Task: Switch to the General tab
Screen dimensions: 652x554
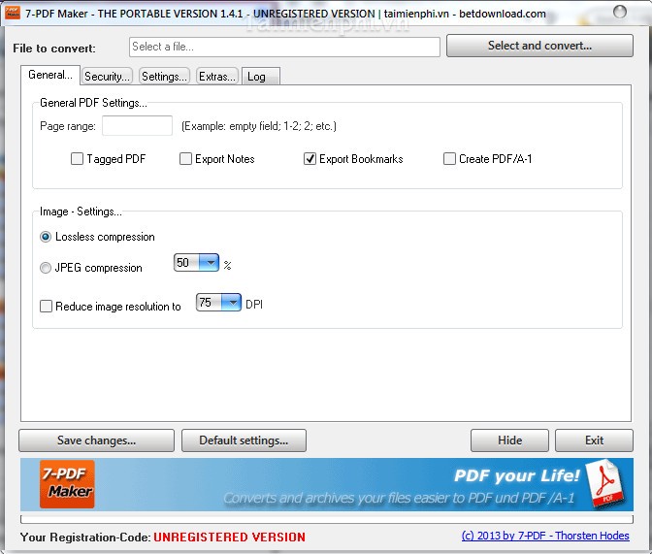Action: 50,75
